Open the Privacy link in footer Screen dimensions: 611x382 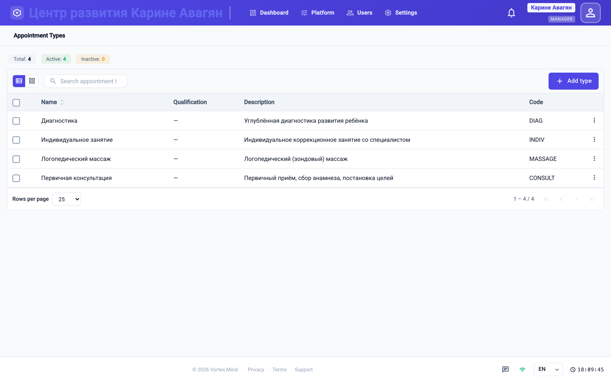256,369
